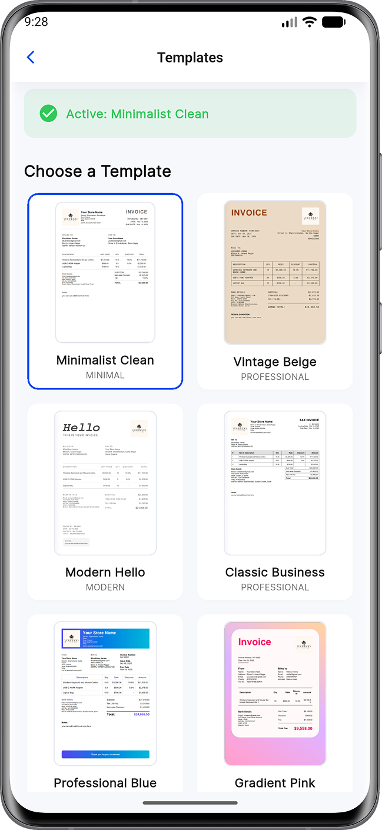The width and height of the screenshot is (382, 830).
Task: Tap the green checkmark active icon
Action: tap(48, 114)
